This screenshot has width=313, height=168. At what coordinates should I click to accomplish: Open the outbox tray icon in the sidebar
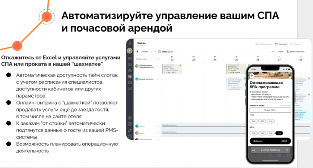[x=130, y=70]
